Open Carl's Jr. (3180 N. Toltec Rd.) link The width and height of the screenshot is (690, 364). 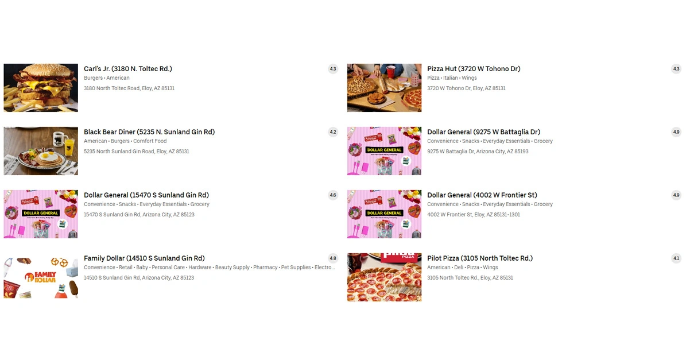(128, 69)
